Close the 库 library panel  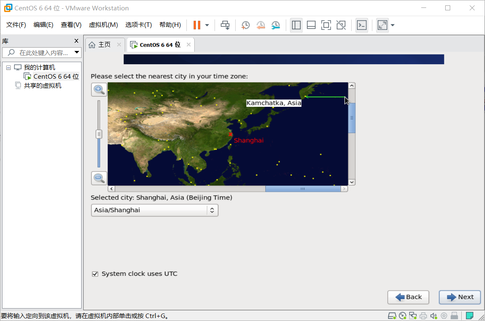(76, 41)
